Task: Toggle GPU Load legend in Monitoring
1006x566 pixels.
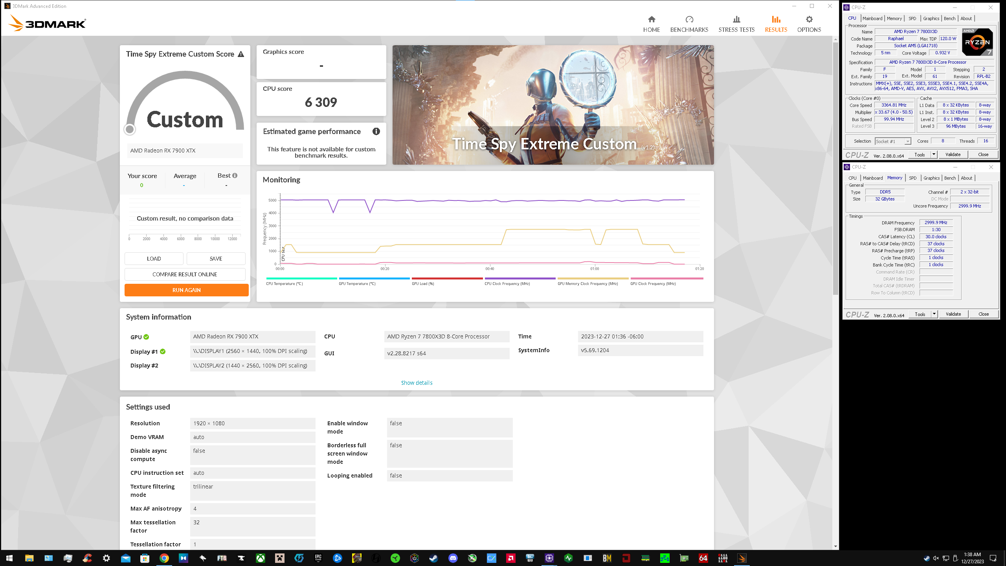Action: click(447, 281)
